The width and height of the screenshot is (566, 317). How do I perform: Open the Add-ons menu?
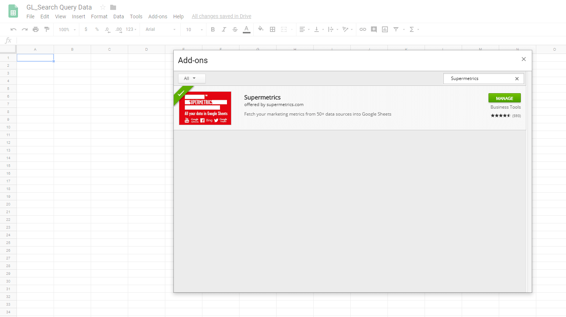click(x=158, y=16)
